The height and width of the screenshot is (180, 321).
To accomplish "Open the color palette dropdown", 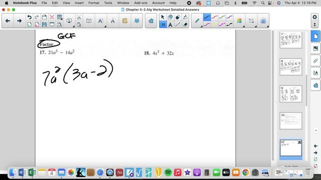I will (x=239, y=21).
